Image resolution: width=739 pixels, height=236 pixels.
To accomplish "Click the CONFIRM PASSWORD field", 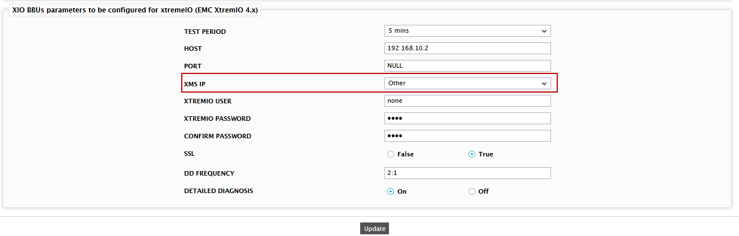I will tap(467, 136).
